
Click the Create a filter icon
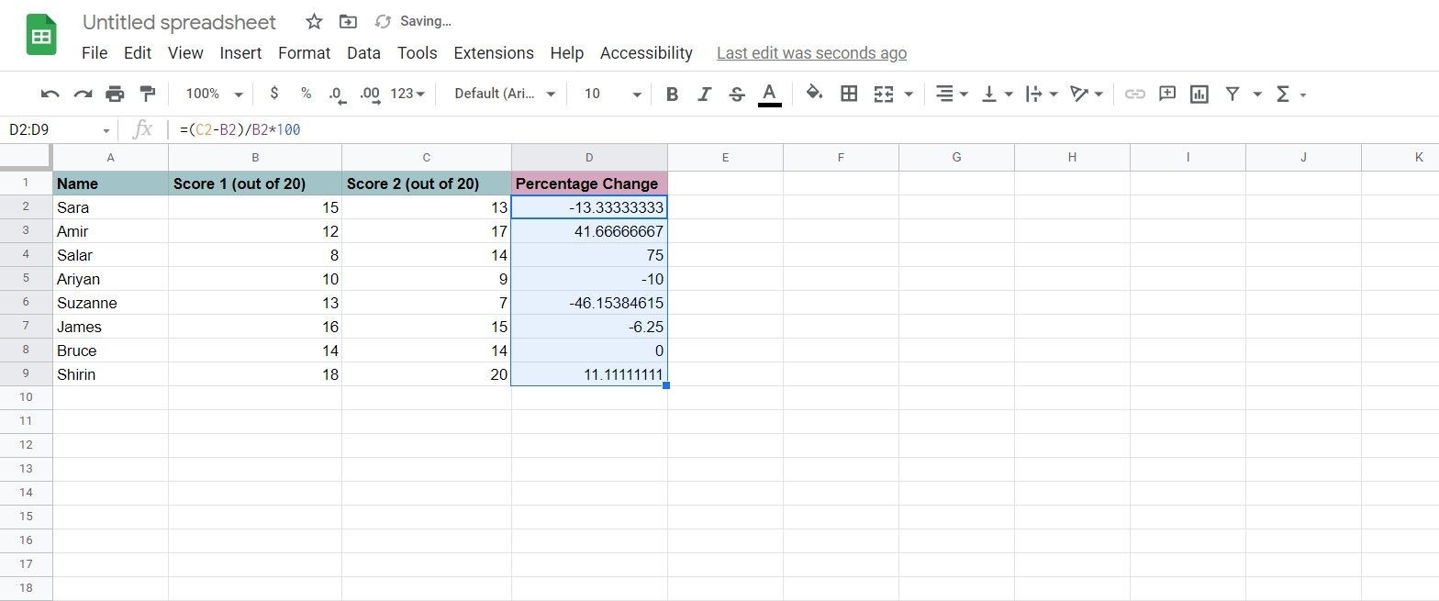pos(1233,94)
